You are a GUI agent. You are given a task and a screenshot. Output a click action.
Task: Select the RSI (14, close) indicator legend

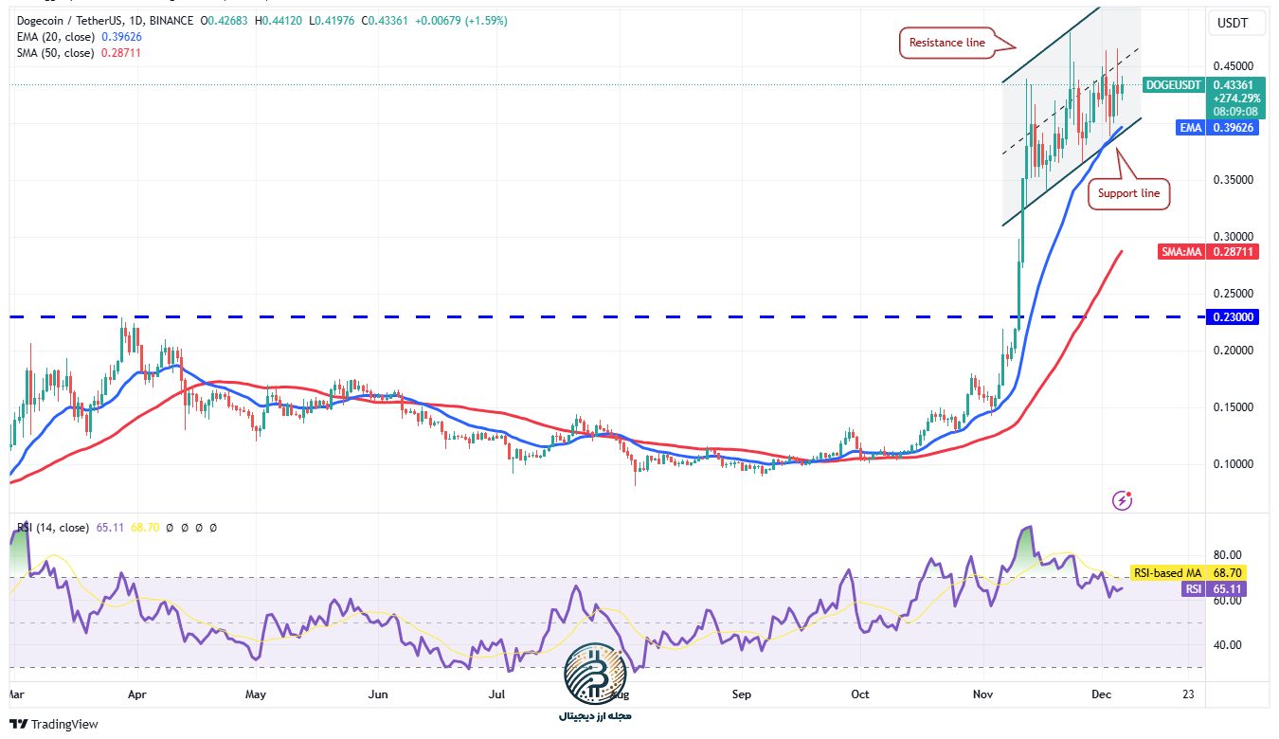tap(52, 527)
